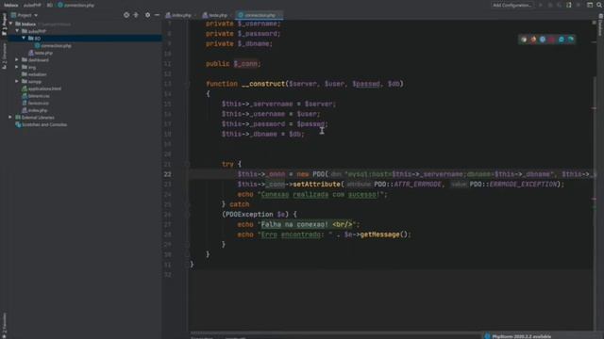Collapse the aulasPHP folder arrow
Screen dimensions: 604x339
(17, 31)
